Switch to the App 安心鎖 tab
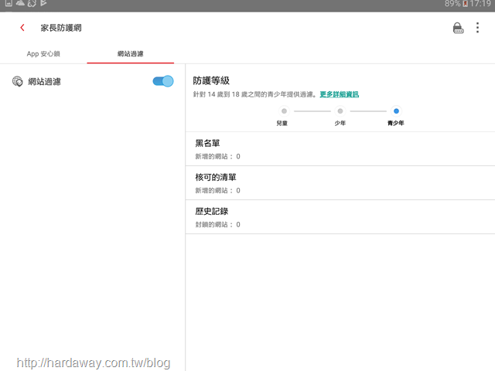Viewport: 495px width, 371px height. click(x=43, y=53)
